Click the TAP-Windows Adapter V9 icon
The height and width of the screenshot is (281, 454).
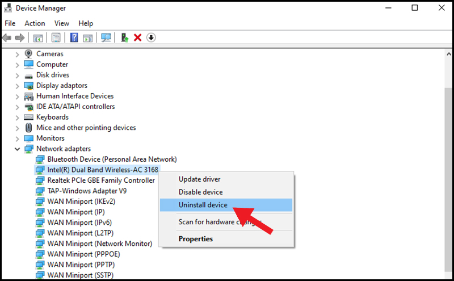coord(40,191)
